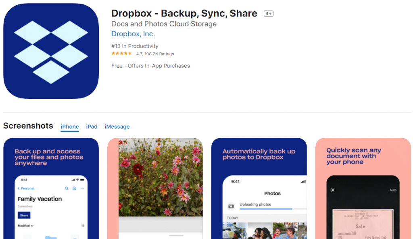The image size is (413, 239).
Task: Click the list view icon next to Modified
Action: pyautogui.click(x=83, y=226)
